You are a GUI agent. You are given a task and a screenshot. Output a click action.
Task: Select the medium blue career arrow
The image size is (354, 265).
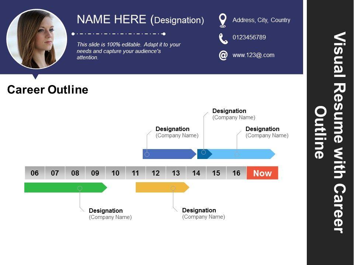click(x=169, y=154)
